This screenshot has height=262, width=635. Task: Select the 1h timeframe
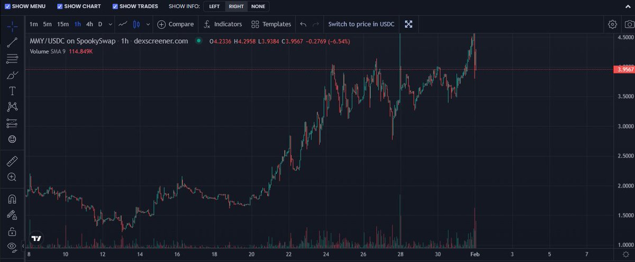click(x=77, y=24)
